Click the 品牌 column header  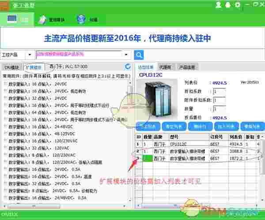(x=161, y=137)
